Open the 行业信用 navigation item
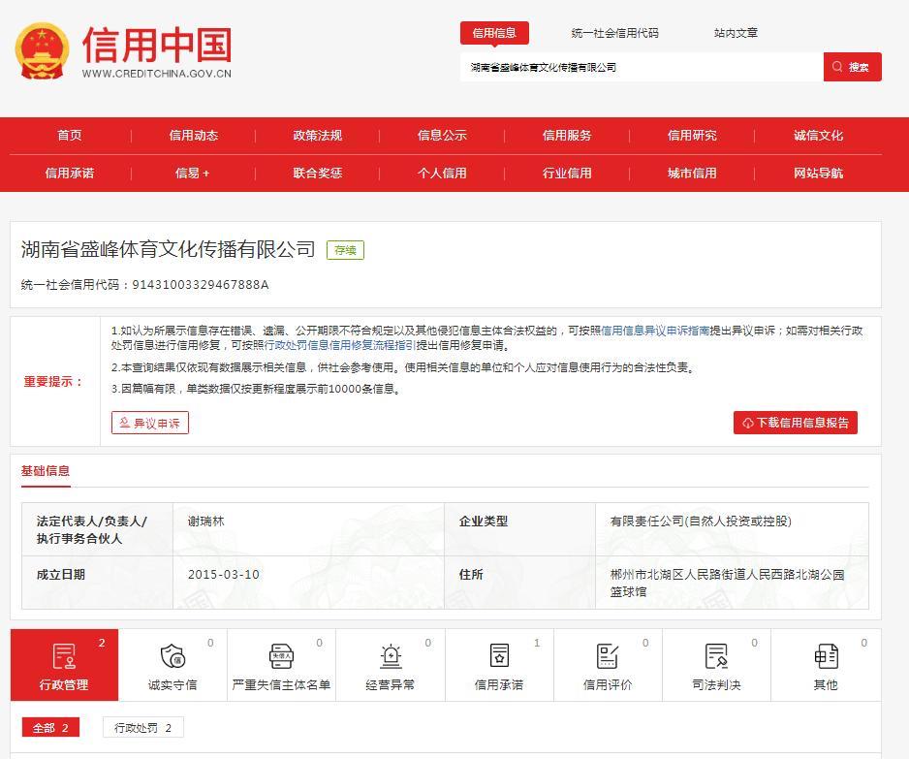Viewport: 909px width, 759px height. 567,173
